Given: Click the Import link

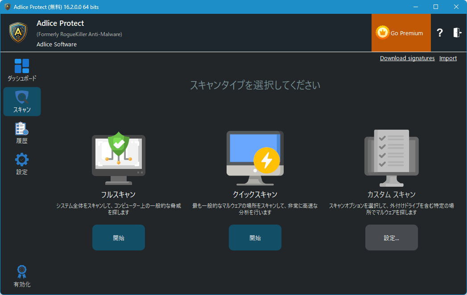Looking at the screenshot, I should coord(448,58).
